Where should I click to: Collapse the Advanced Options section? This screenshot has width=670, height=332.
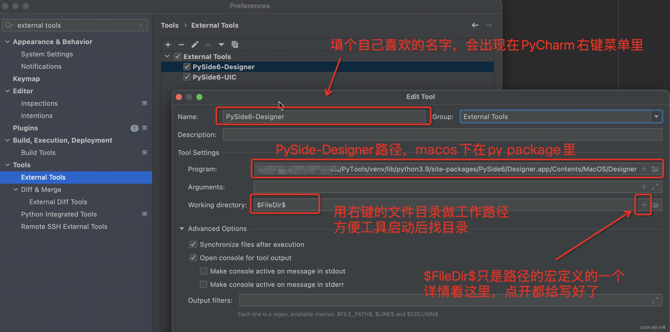182,229
